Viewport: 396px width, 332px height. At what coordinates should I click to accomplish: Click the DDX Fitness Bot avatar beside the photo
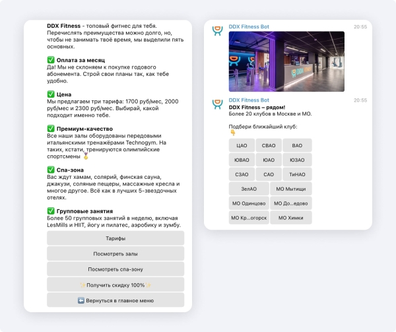pos(216,32)
